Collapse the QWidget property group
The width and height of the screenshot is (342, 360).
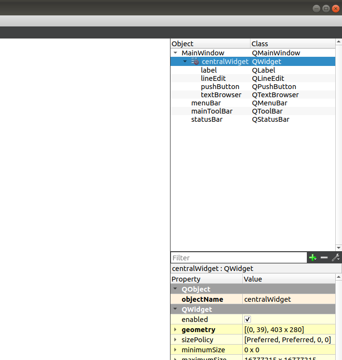175,309
